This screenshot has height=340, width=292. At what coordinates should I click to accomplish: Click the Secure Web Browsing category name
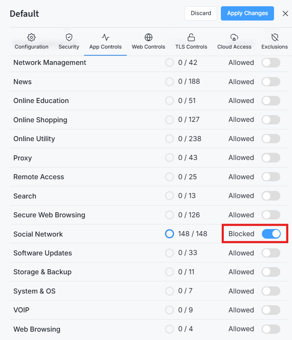[x=49, y=215]
